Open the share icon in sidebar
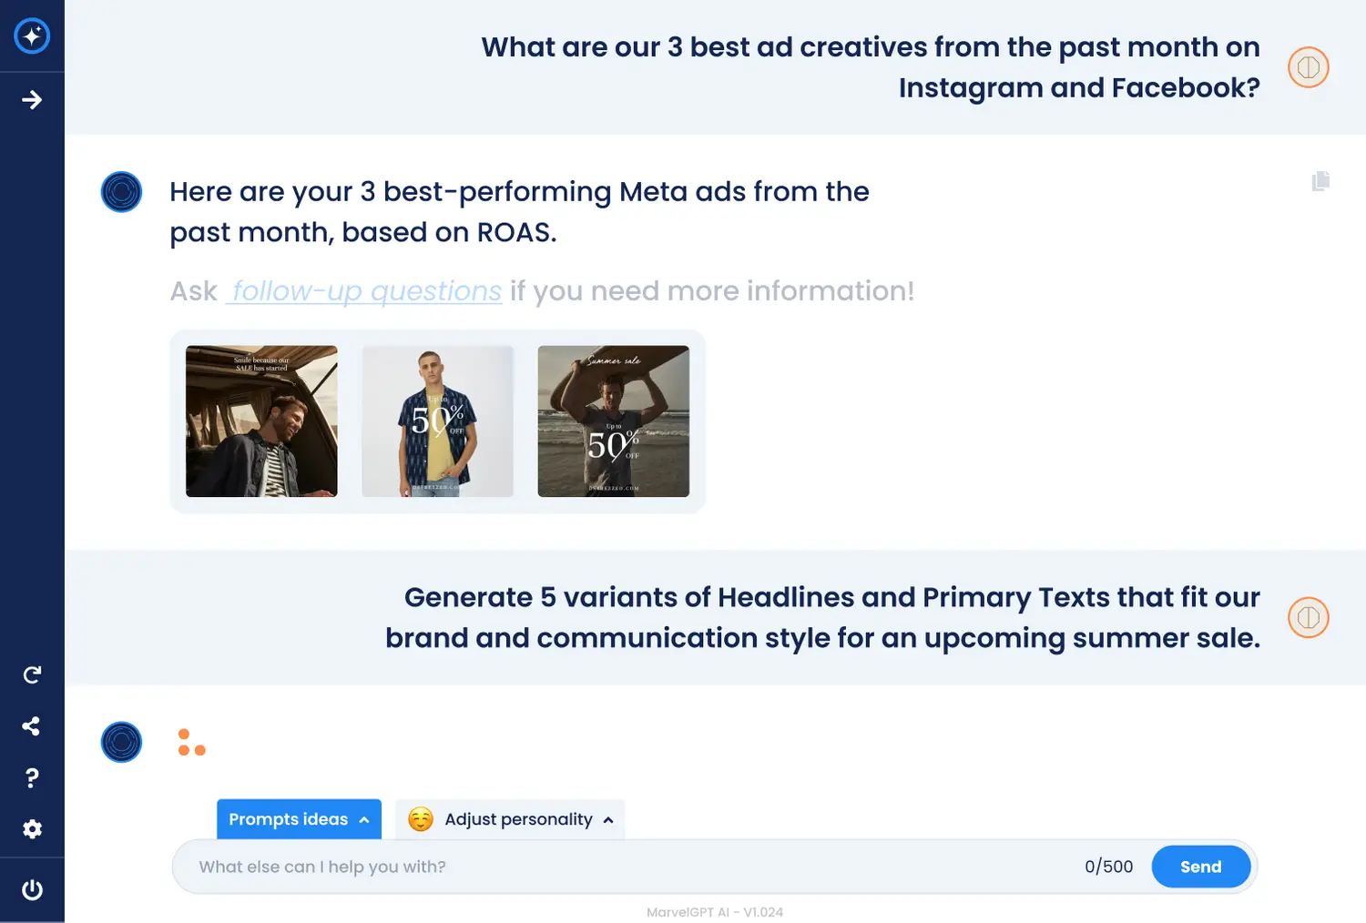 (32, 726)
